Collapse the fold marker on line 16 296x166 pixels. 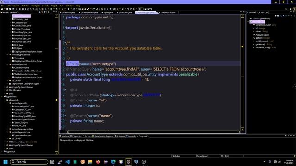(x=65, y=90)
